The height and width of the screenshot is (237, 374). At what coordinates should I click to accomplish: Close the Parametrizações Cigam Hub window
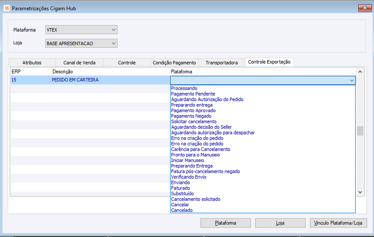365,8
